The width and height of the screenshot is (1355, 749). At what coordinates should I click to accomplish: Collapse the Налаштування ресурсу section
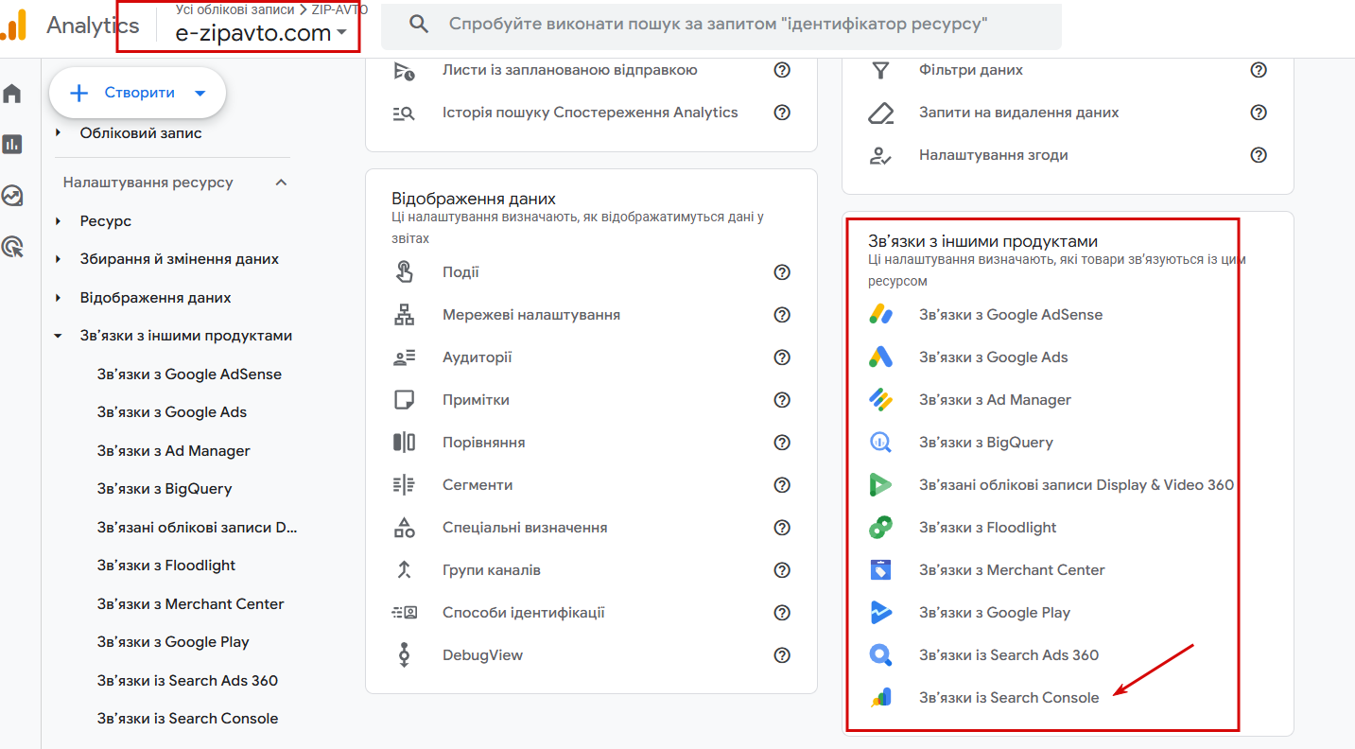(x=281, y=183)
